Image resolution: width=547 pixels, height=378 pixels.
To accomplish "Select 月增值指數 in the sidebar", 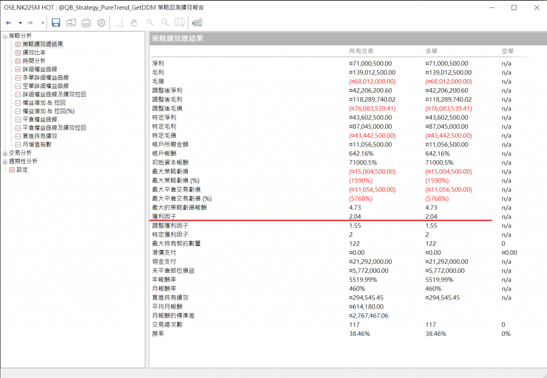I will 37,144.
